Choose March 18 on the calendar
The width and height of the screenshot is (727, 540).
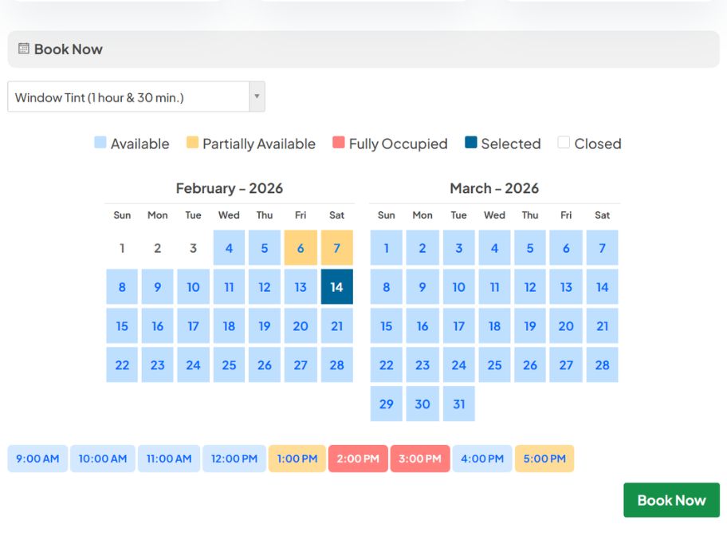coord(494,326)
